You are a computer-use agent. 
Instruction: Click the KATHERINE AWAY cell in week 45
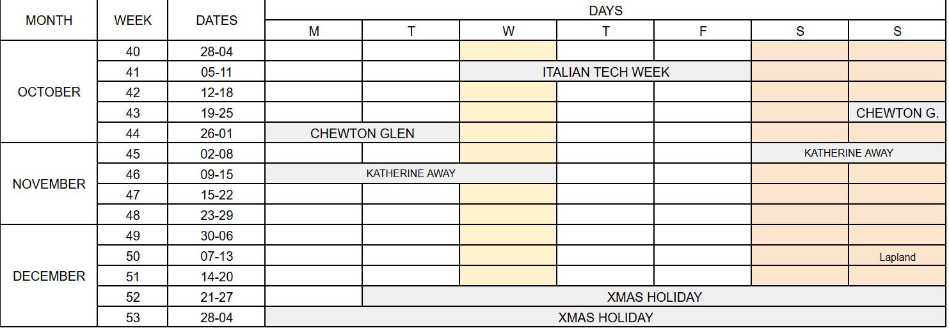849,153
